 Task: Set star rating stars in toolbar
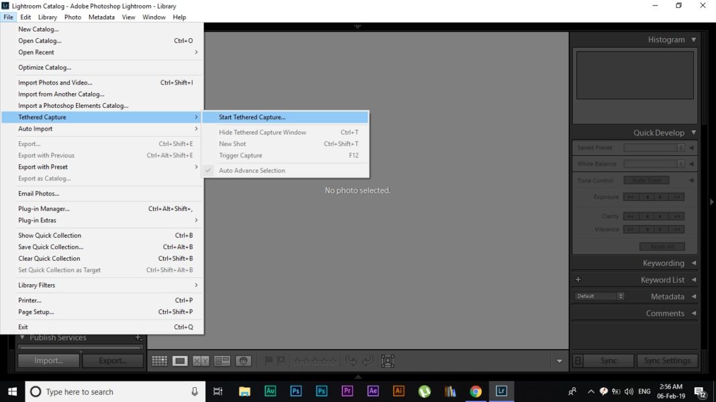coord(315,361)
